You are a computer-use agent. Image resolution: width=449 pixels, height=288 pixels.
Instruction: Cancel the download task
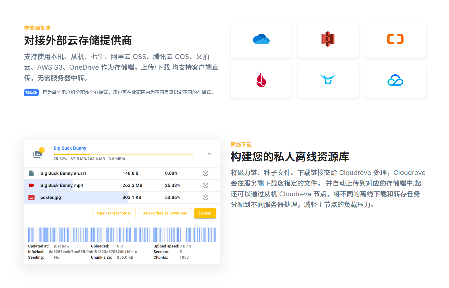[205, 213]
